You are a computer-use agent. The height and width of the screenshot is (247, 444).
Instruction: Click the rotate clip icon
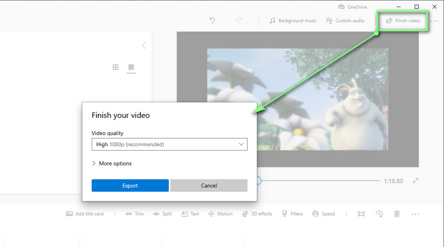tap(379, 214)
